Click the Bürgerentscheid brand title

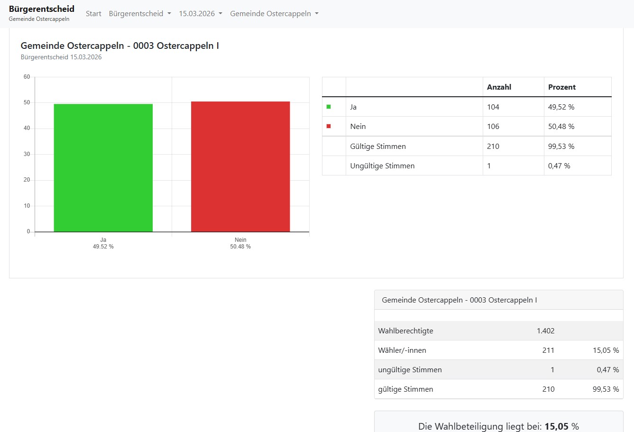(42, 9)
